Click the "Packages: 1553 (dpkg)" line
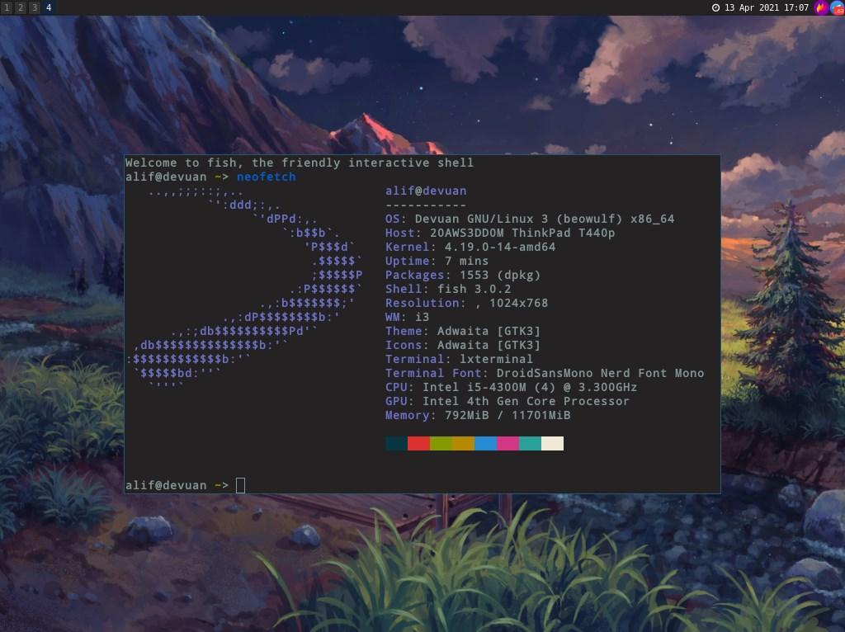845x632 pixels. [x=463, y=275]
